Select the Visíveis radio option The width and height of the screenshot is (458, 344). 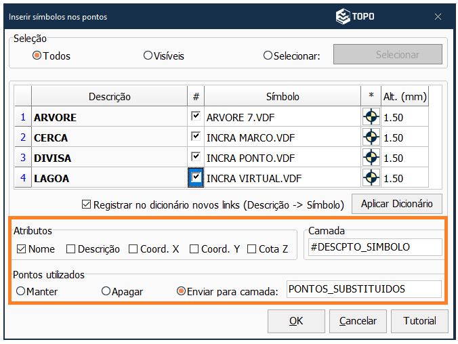(x=148, y=56)
